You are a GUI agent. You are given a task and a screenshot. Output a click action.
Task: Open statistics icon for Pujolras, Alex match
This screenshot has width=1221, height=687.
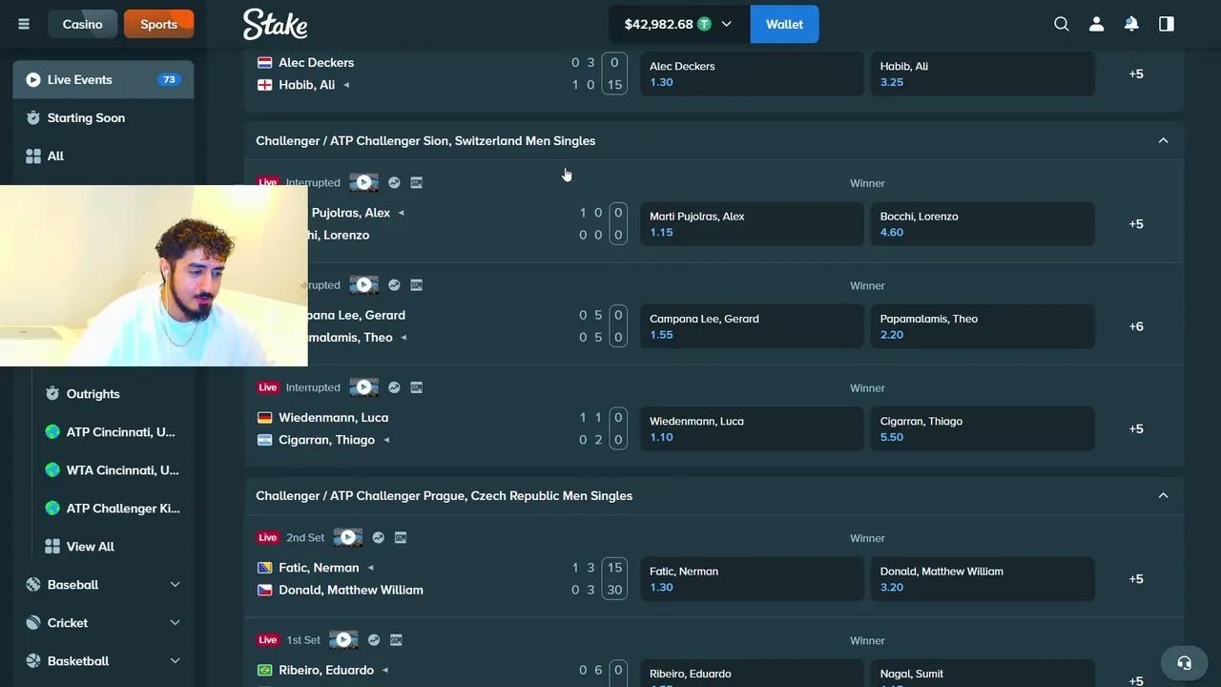click(394, 182)
